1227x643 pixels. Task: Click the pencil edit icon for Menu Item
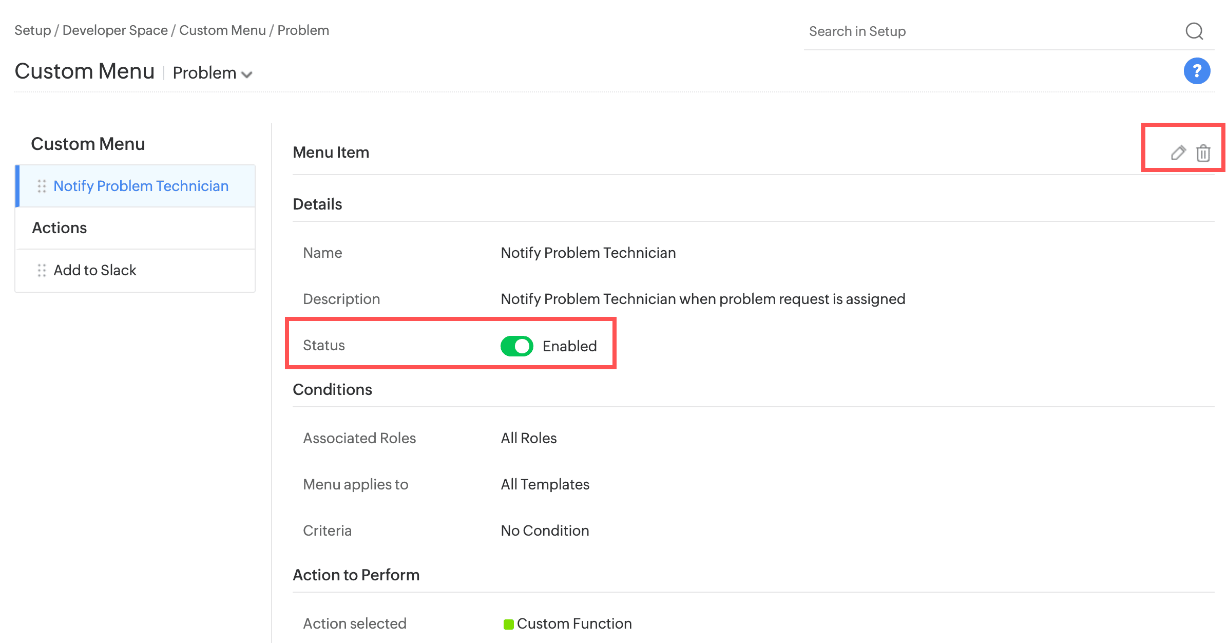[1178, 153]
